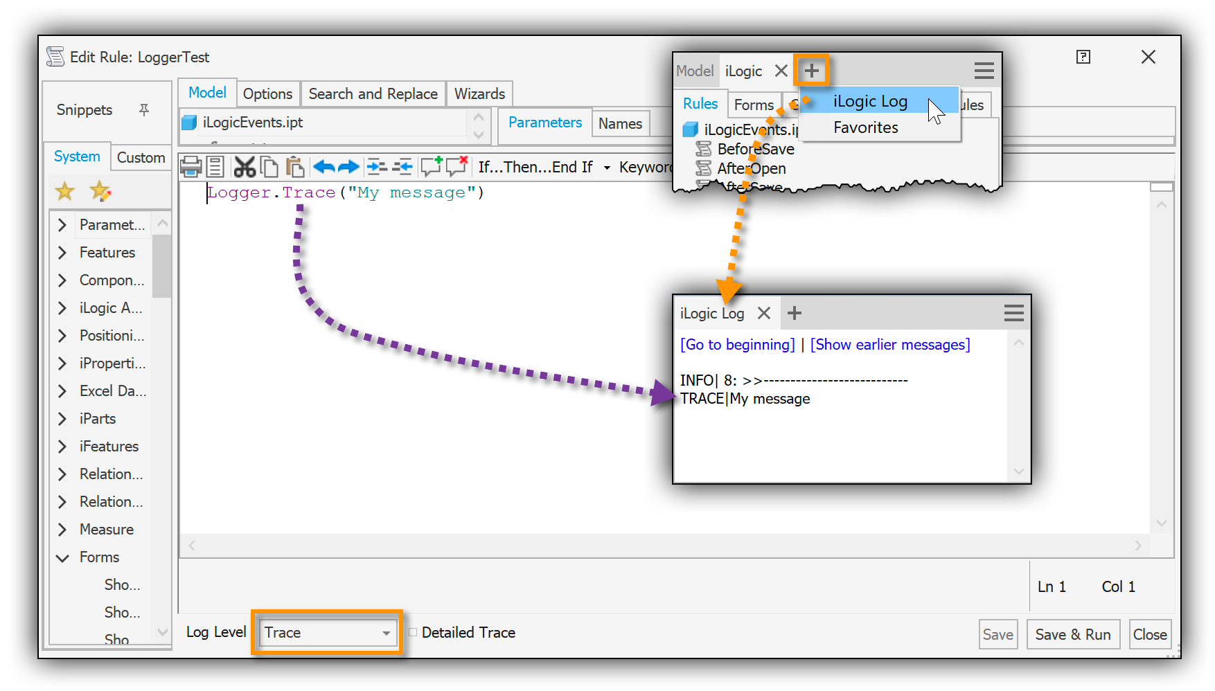Image resolution: width=1215 pixels, height=691 pixels.
Task: Click the If...Then...End If button
Action: tap(535, 167)
